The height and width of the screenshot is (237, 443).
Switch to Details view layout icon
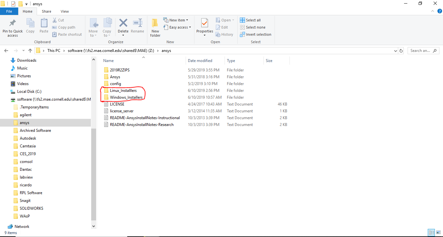point(431,232)
